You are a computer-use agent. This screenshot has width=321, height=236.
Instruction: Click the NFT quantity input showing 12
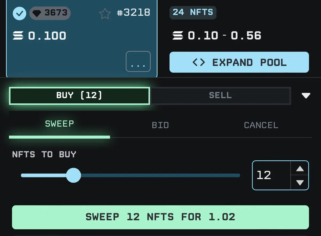pyautogui.click(x=271, y=175)
